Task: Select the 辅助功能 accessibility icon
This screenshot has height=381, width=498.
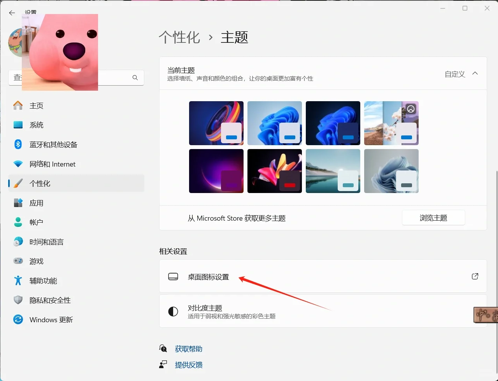Action: (x=18, y=280)
